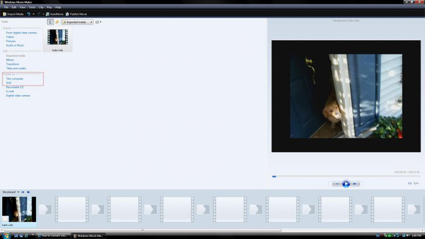Click the Redo arrow icon

pos(39,14)
